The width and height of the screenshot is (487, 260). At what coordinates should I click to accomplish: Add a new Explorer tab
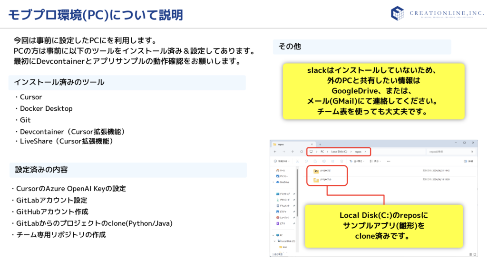click(x=320, y=144)
